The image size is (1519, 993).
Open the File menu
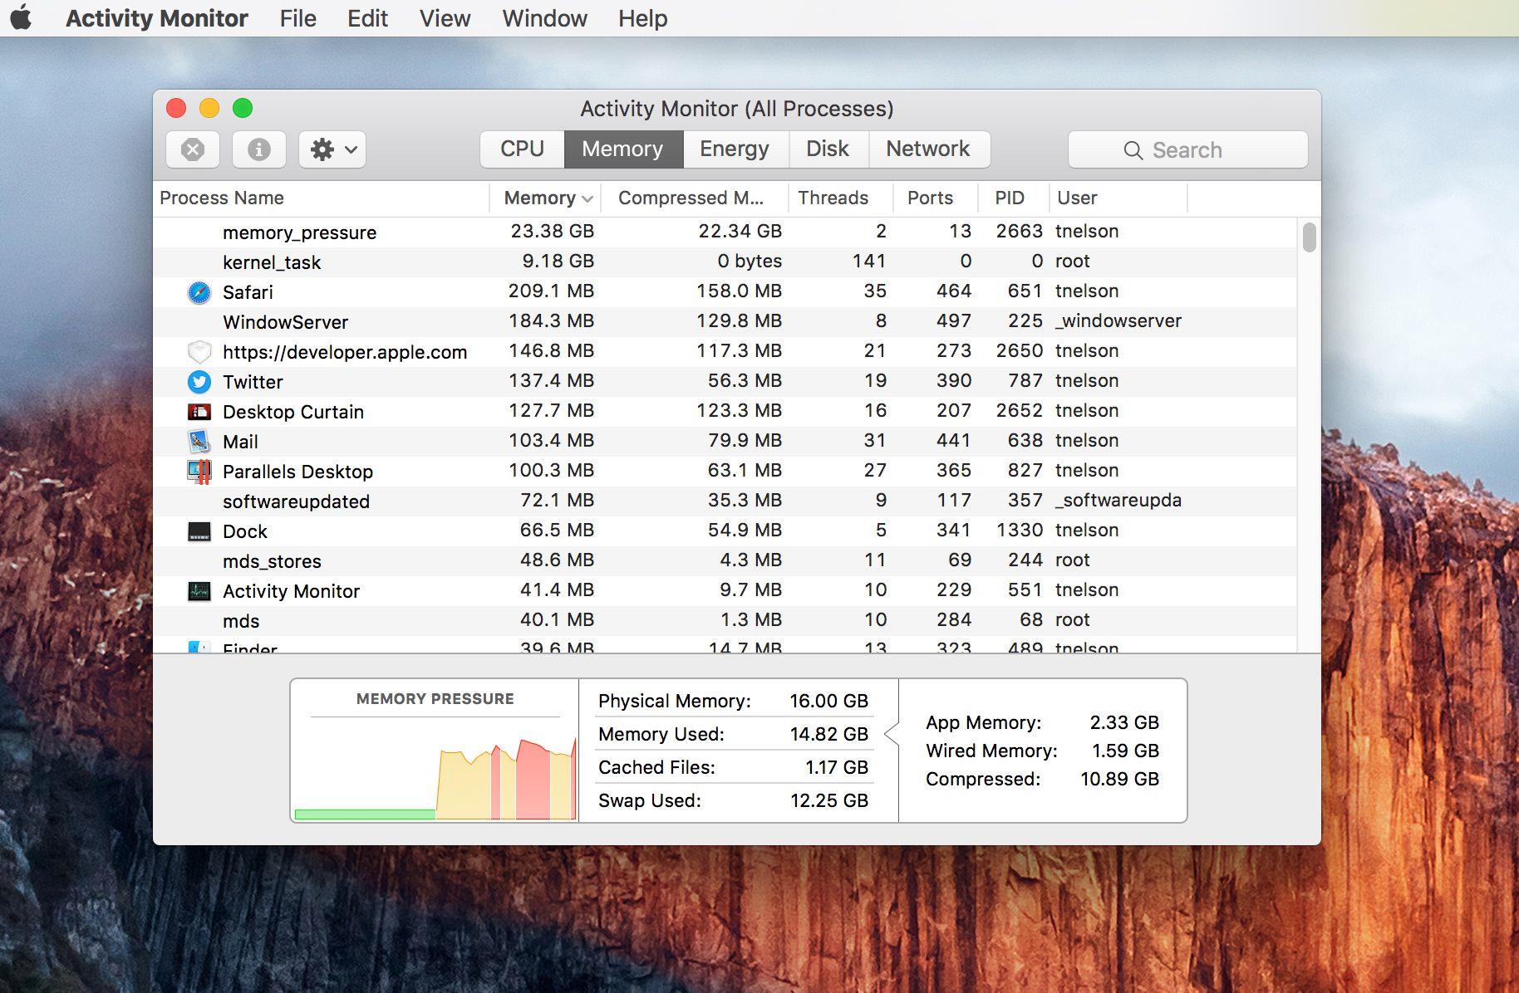298,18
